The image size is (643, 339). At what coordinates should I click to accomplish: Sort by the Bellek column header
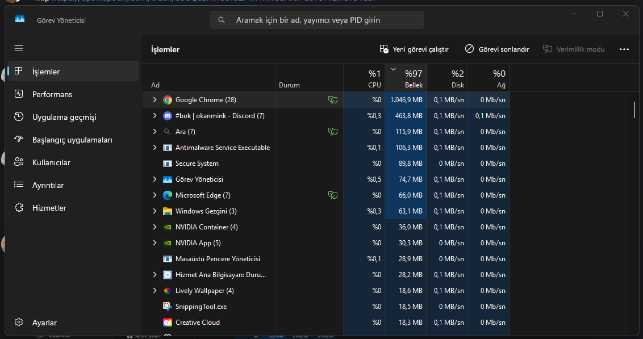(406, 78)
